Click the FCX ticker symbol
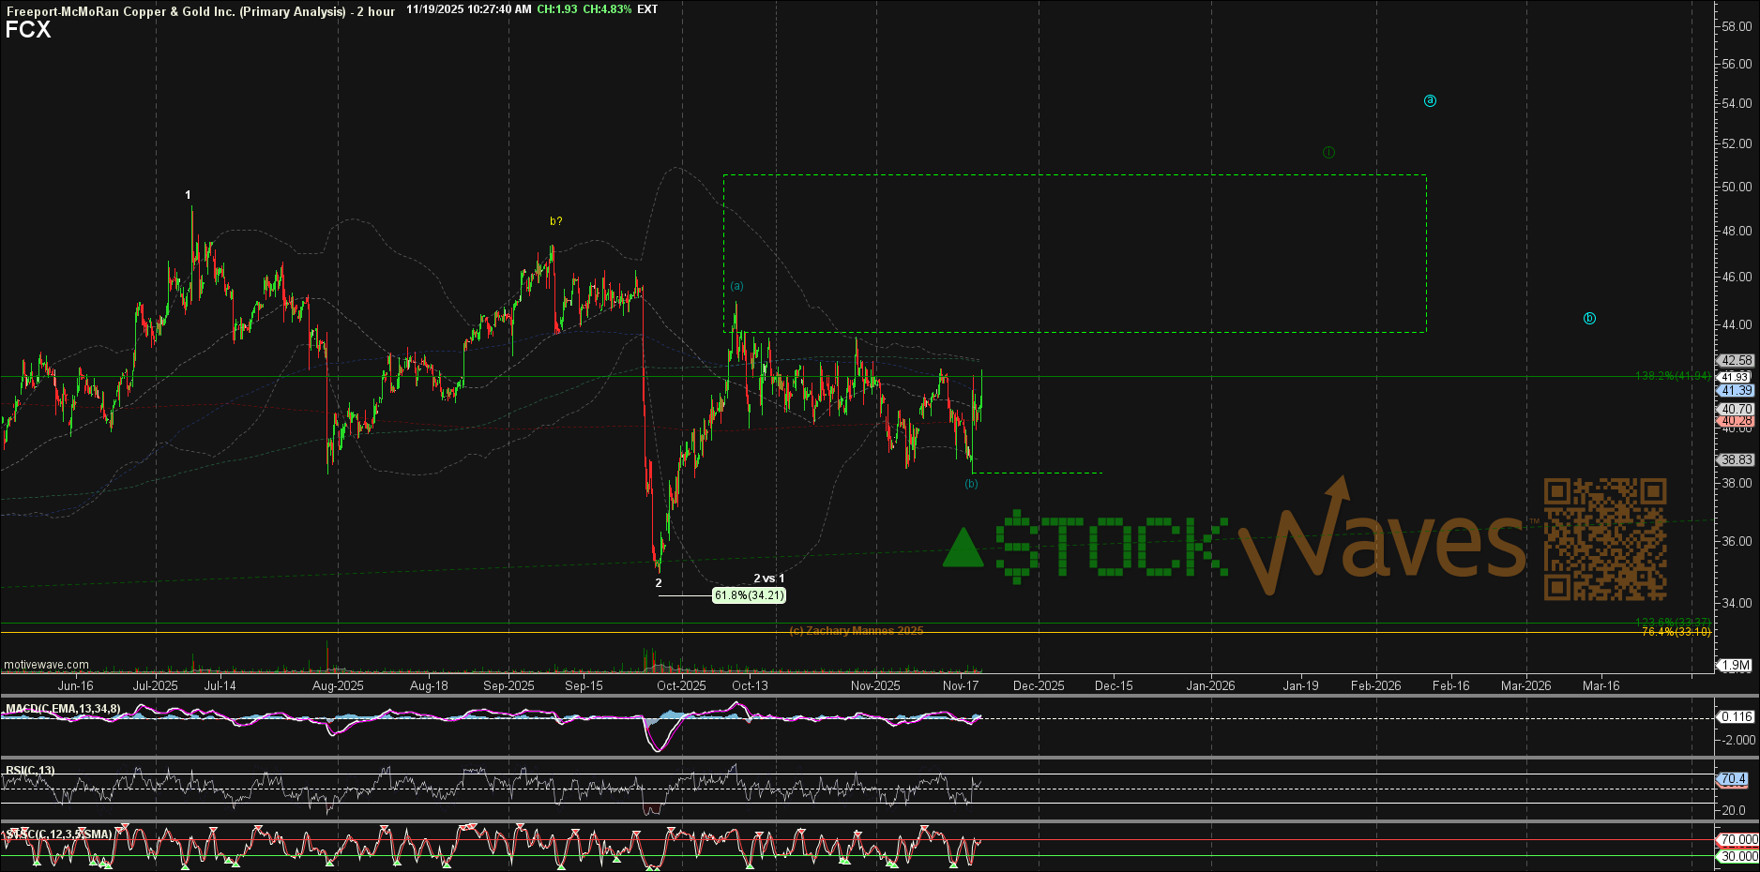1760x872 pixels. (28, 30)
